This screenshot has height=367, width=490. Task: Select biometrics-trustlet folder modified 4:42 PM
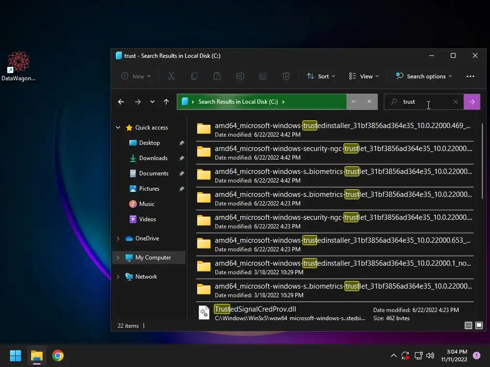pyautogui.click(x=334, y=176)
